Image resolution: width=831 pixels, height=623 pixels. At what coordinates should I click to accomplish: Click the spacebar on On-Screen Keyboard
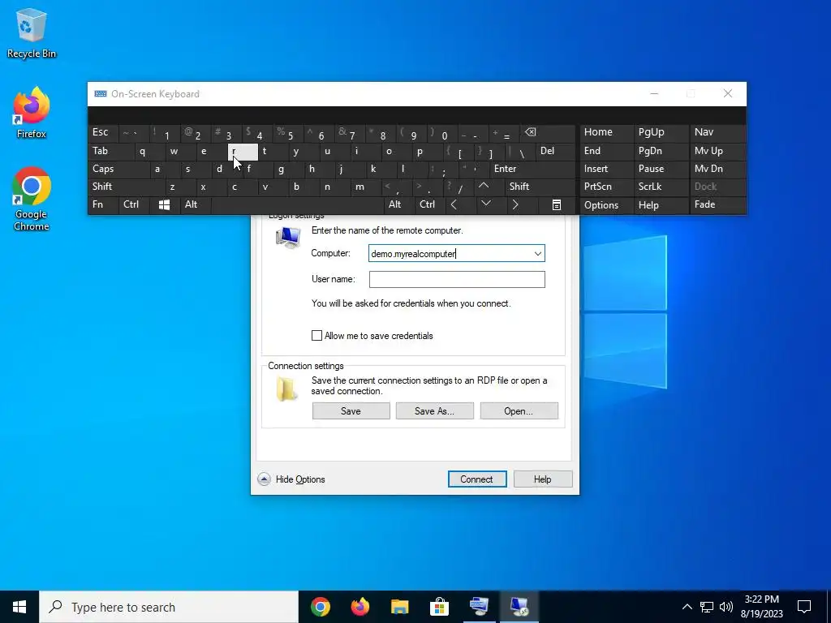point(297,205)
